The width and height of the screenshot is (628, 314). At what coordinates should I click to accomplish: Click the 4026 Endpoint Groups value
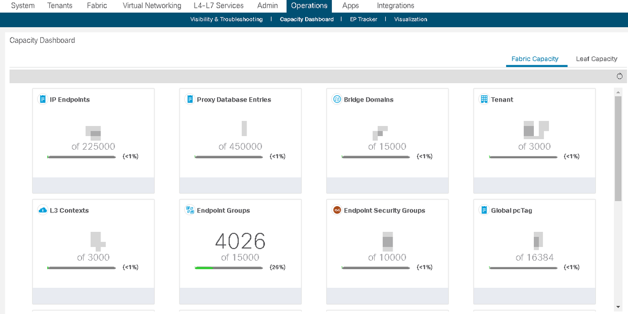point(240,241)
